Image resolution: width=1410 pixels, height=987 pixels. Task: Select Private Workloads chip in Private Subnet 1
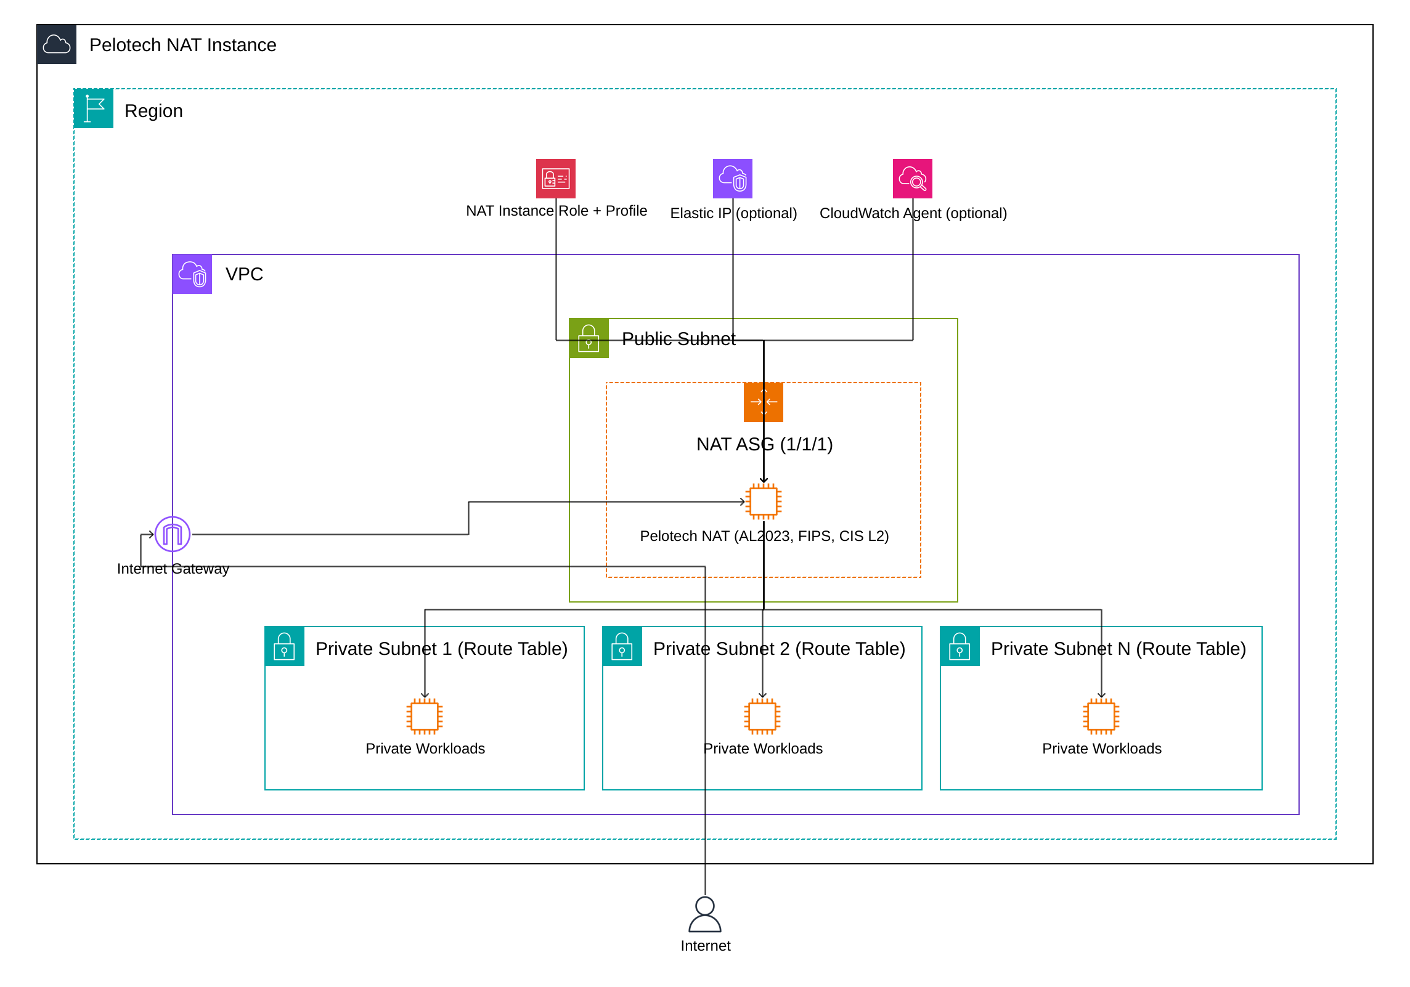coord(425,716)
